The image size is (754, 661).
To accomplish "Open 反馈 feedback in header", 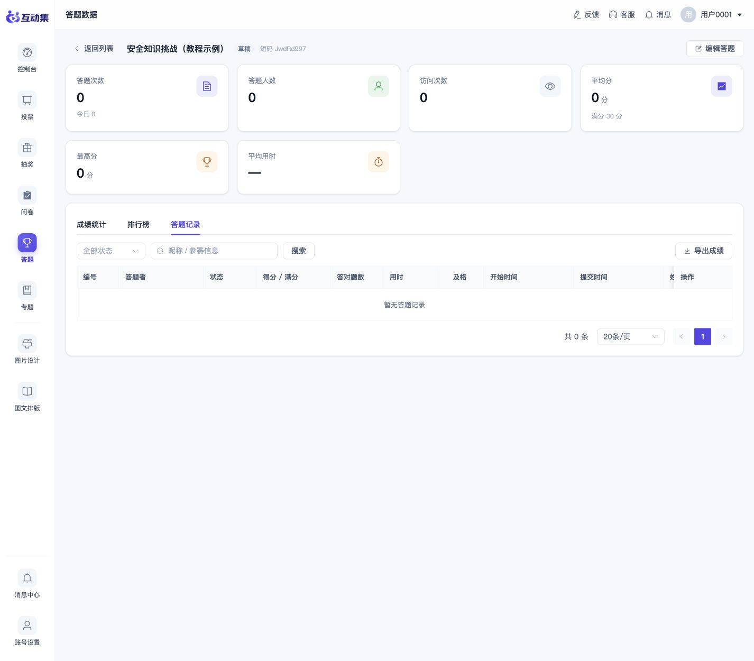I will [x=586, y=15].
